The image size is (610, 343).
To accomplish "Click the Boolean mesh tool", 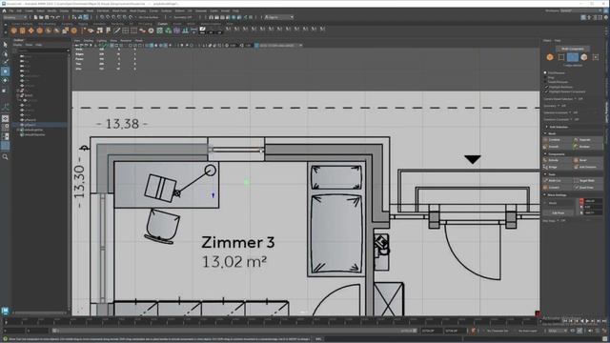I will point(588,147).
